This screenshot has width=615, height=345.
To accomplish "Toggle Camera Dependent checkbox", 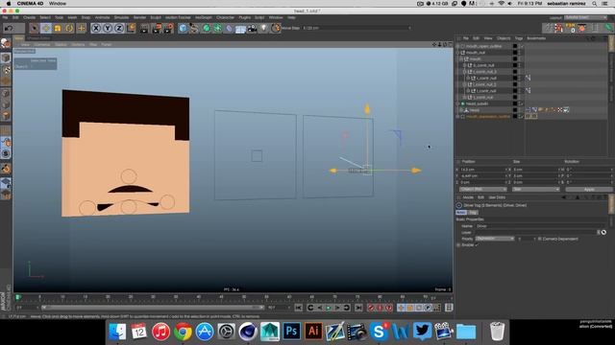I will [540, 239].
